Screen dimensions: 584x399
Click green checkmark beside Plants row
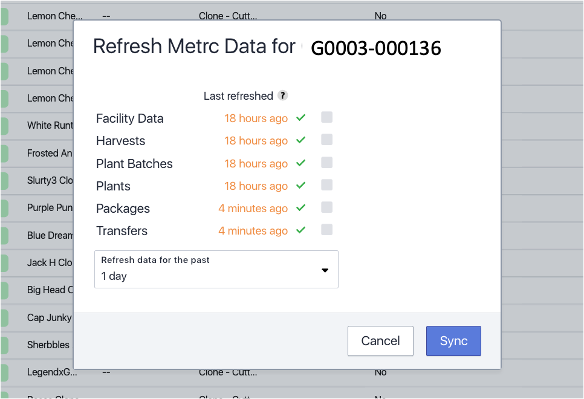click(301, 186)
